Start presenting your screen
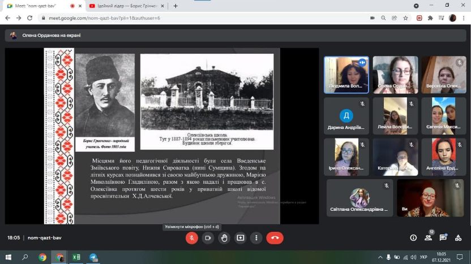The width and height of the screenshot is (471, 264). (240, 238)
